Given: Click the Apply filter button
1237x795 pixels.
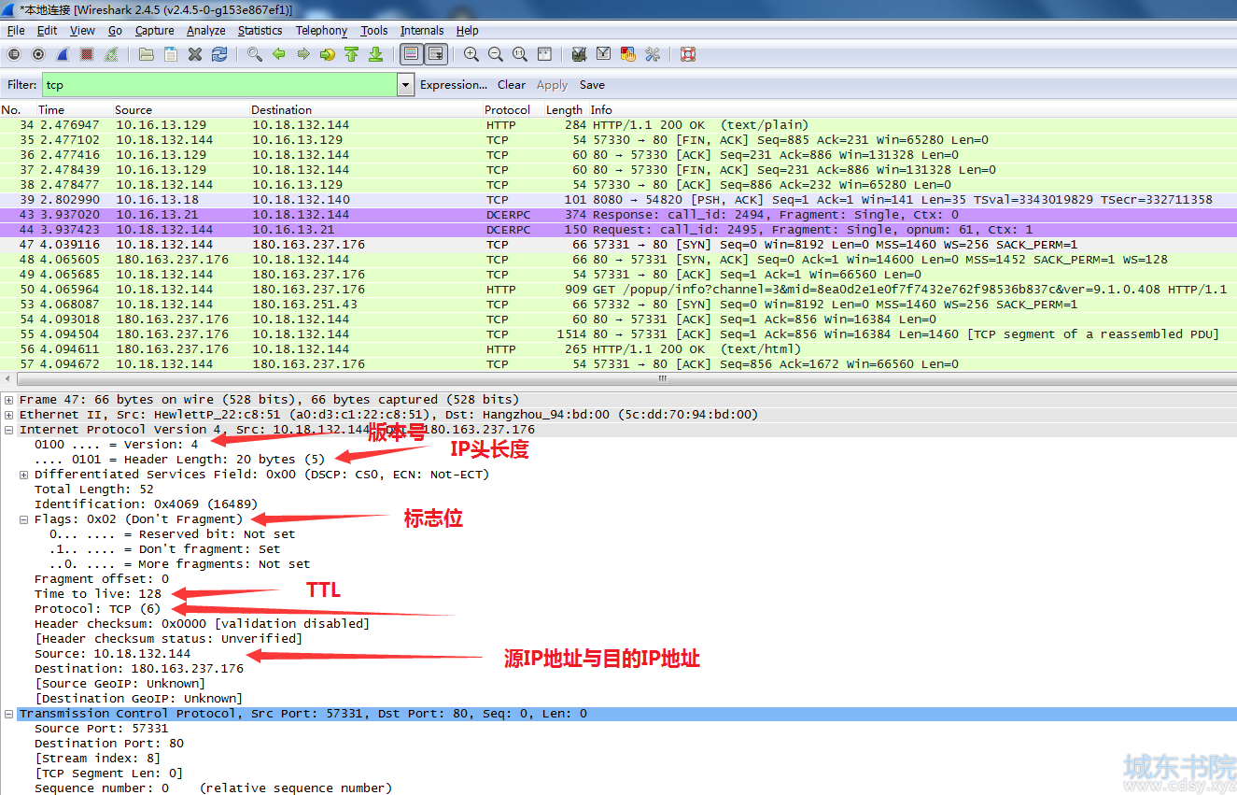Looking at the screenshot, I should click(552, 84).
